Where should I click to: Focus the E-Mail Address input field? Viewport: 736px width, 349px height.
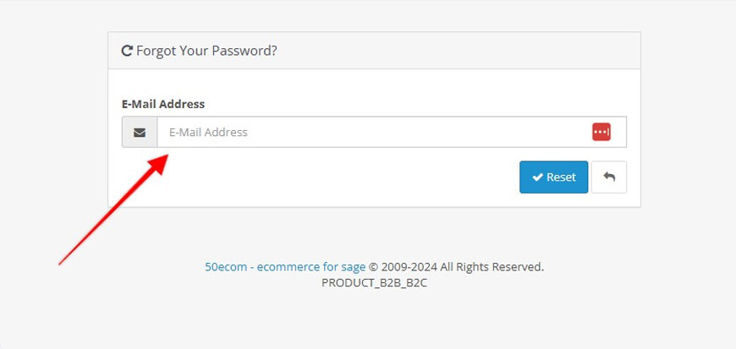[392, 133]
